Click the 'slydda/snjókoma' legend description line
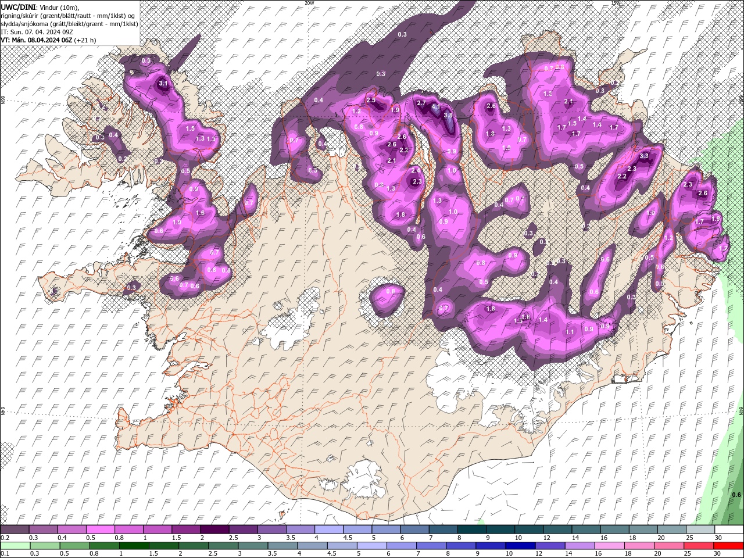Viewport: 744px width, 558px height. click(x=69, y=24)
